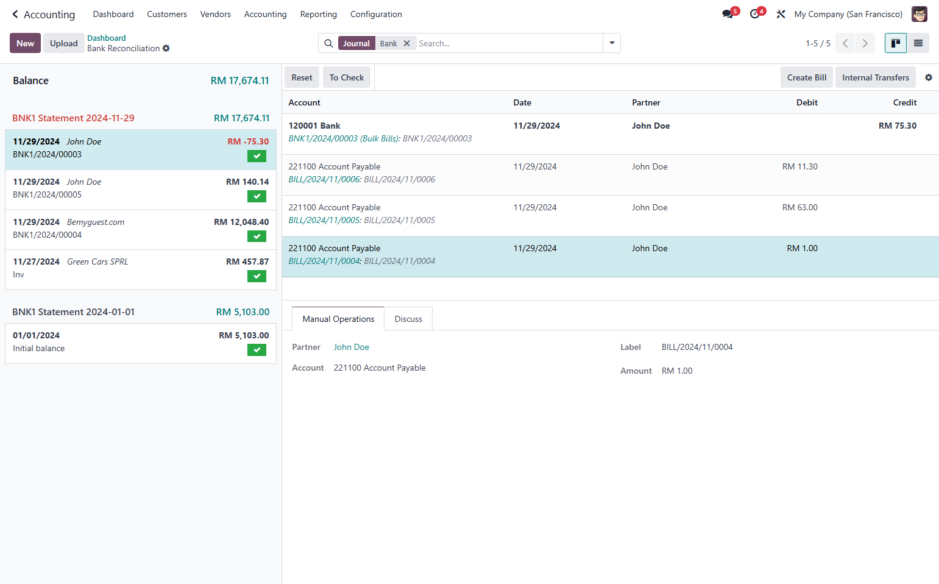
Task: Click the back arrow next to Accounting
Action: 15,14
